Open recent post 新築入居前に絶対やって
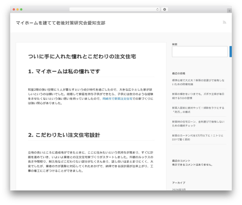The height and width of the screenshot is (205, 242). [x=198, y=110]
